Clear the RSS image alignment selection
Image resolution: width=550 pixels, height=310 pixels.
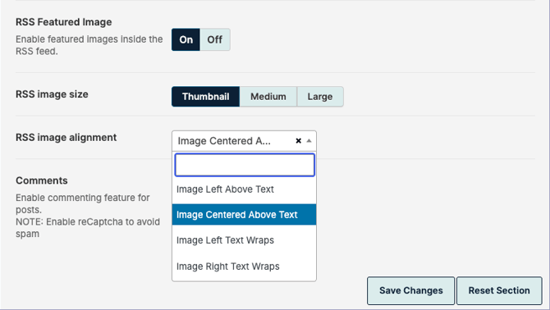pos(299,141)
